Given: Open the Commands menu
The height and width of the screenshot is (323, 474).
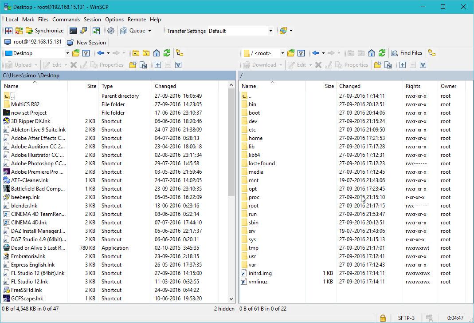Looking at the screenshot, I should 66,20.
